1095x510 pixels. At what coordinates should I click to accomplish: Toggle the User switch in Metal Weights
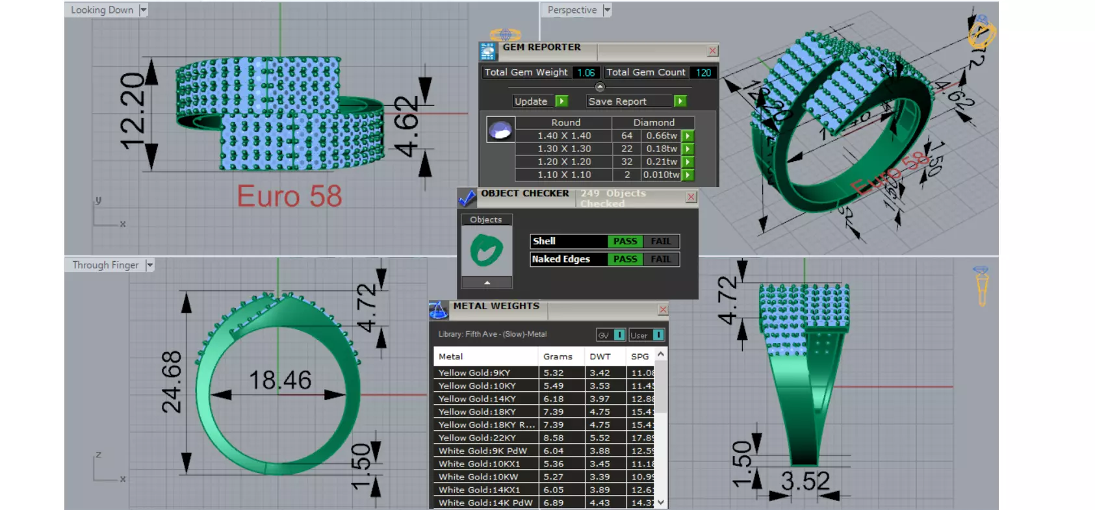click(647, 335)
